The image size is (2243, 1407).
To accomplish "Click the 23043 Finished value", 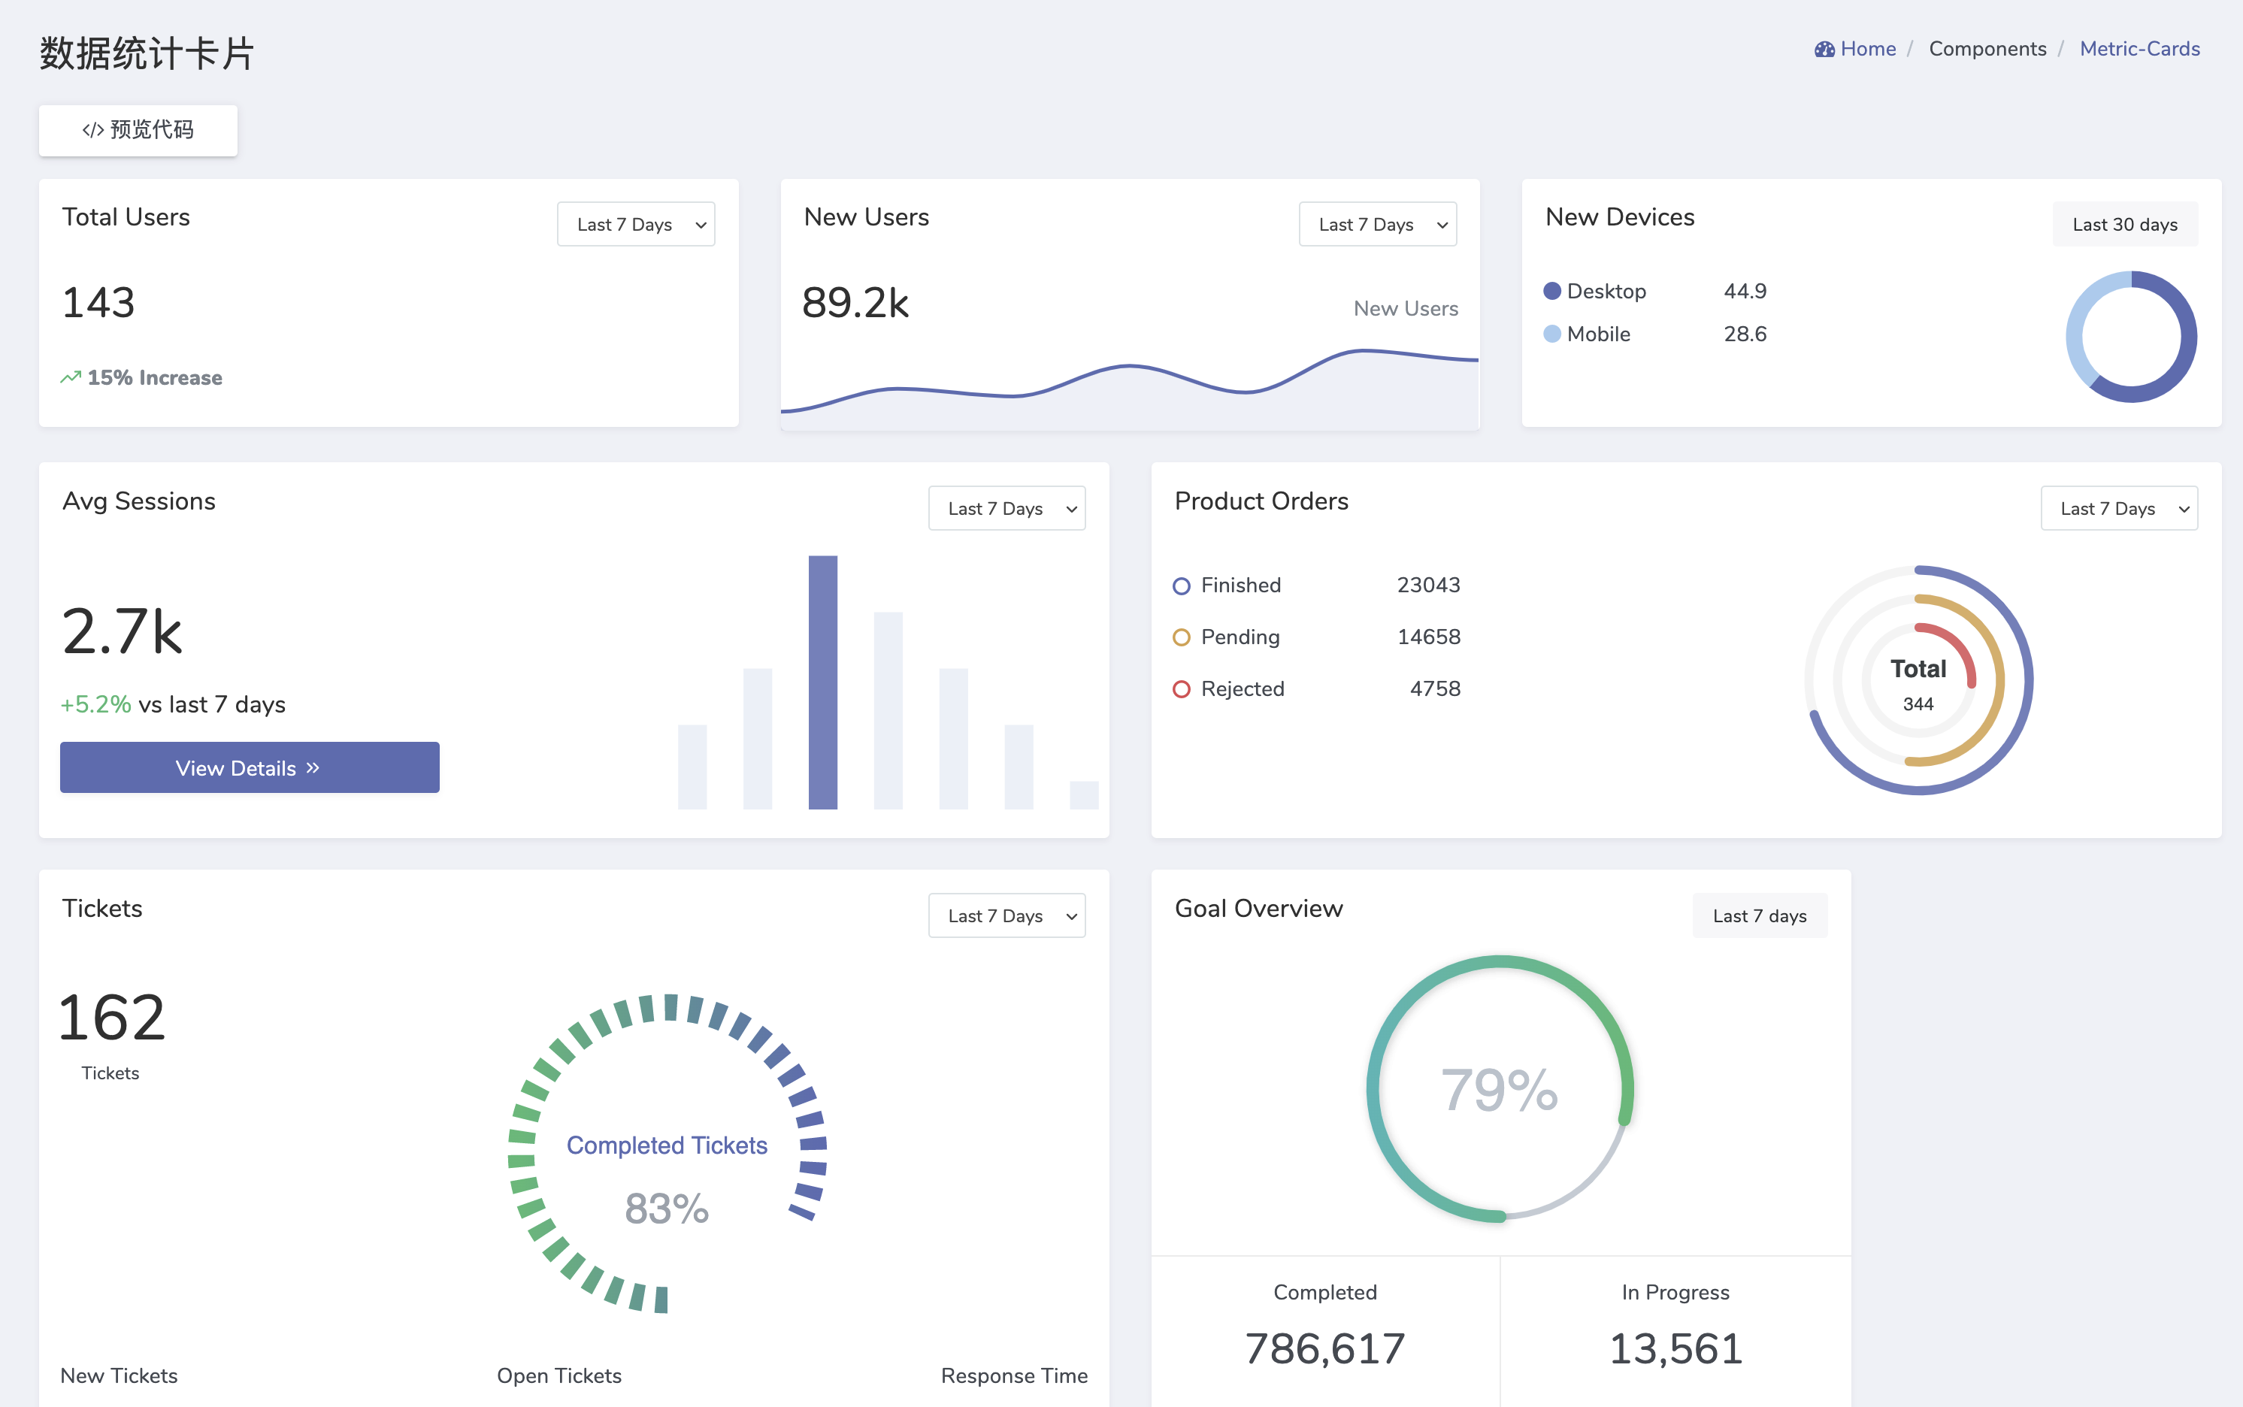I will click(1427, 585).
